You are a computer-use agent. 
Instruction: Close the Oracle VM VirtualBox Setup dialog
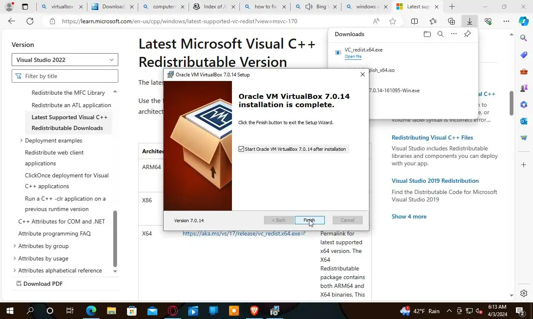pyautogui.click(x=362, y=74)
